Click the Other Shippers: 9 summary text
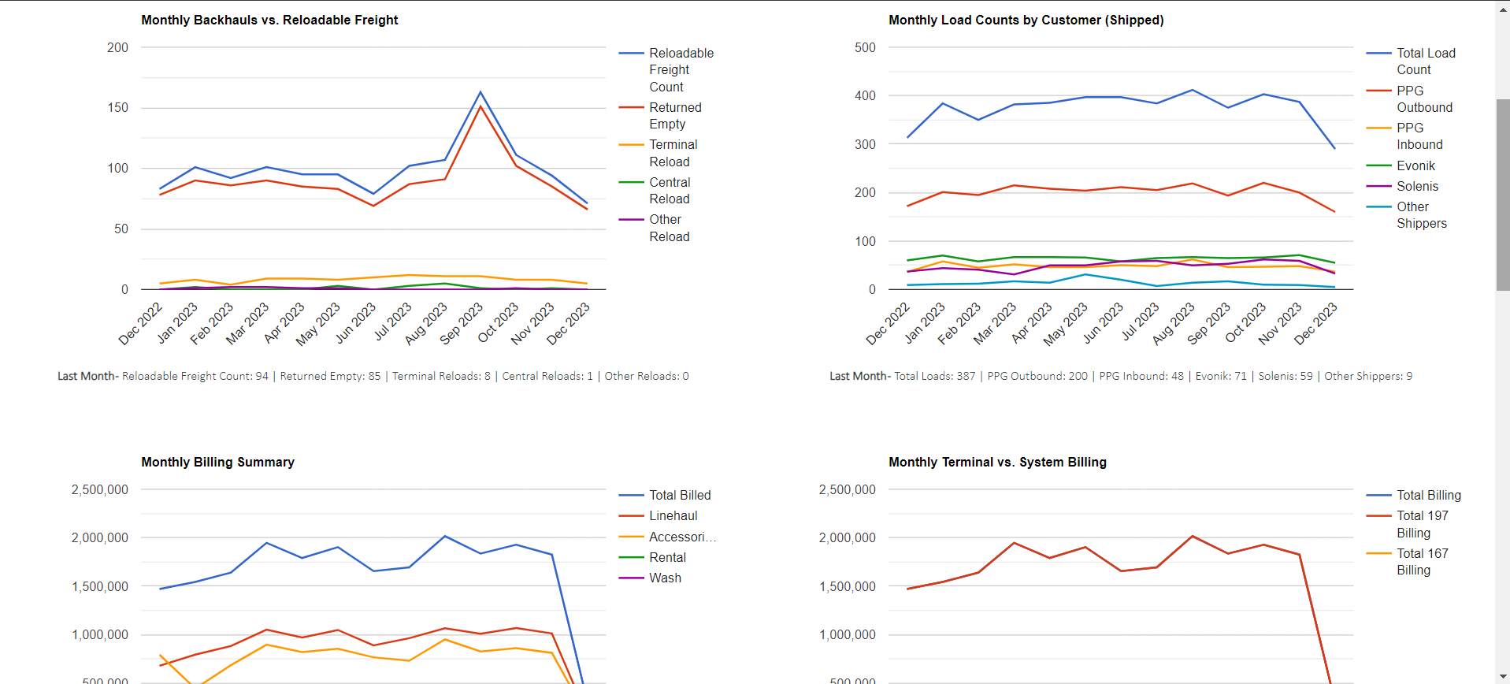The height and width of the screenshot is (684, 1510). point(1368,376)
